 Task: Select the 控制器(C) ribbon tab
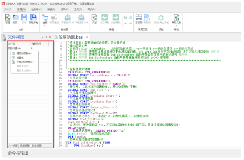pyautogui.click(x=37, y=10)
